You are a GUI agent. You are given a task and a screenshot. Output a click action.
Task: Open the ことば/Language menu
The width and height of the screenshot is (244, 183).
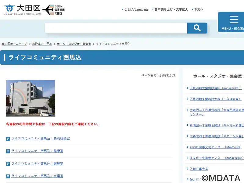point(136,9)
